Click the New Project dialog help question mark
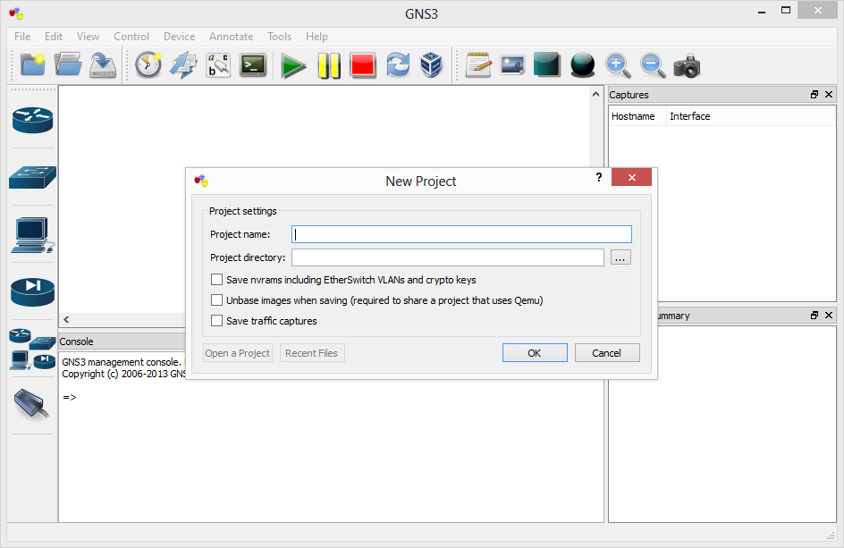The image size is (844, 548). (x=598, y=177)
